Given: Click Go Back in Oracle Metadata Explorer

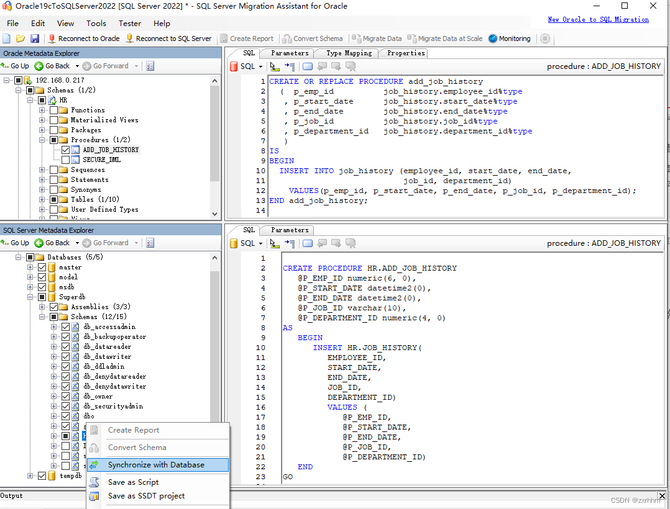Looking at the screenshot, I should [52, 66].
